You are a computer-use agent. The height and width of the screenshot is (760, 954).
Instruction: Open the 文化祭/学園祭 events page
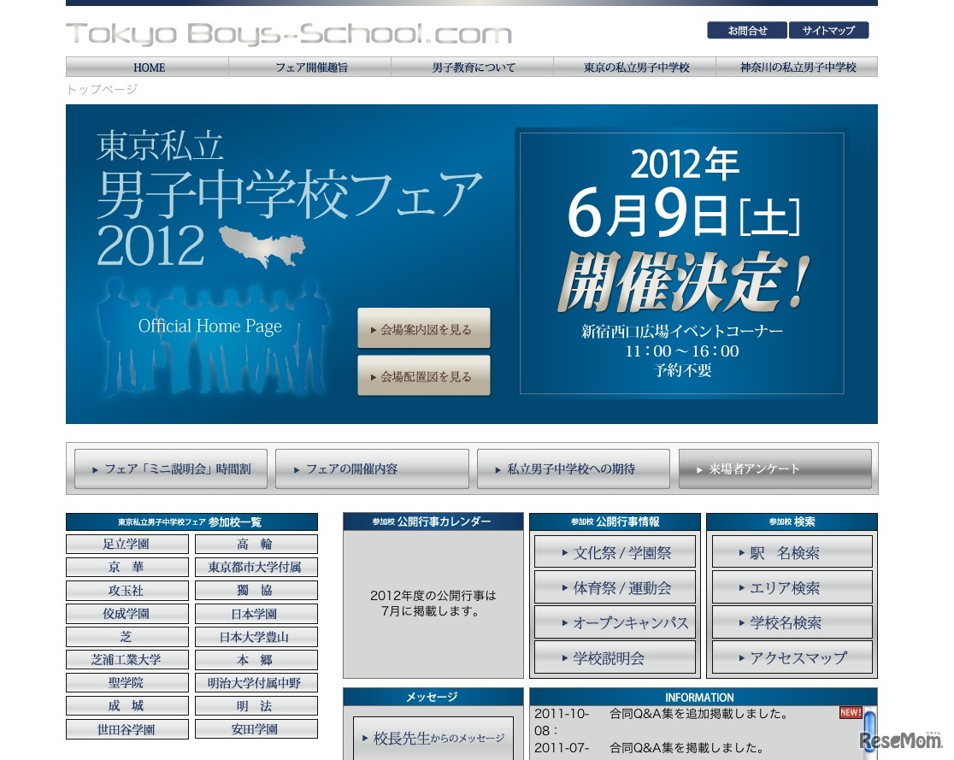[x=614, y=551]
